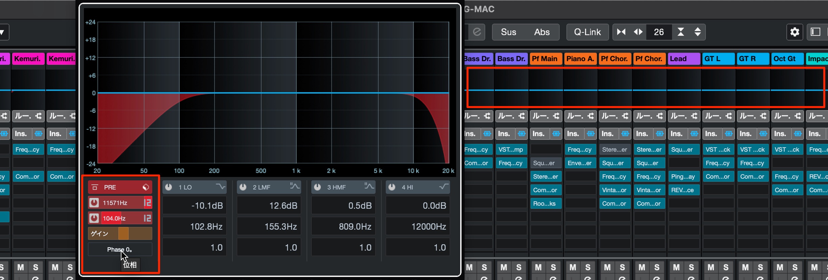Click the Abs button in MixConsole toolbar
This screenshot has width=828, height=280.
tap(542, 32)
